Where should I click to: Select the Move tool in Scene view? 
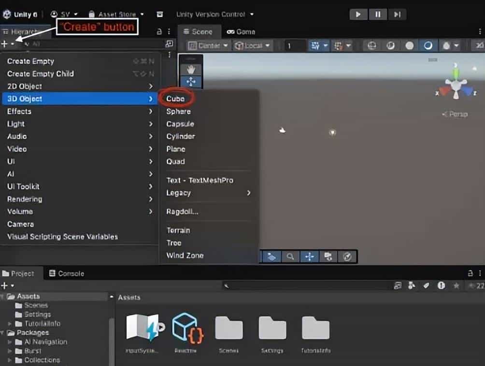[190, 82]
